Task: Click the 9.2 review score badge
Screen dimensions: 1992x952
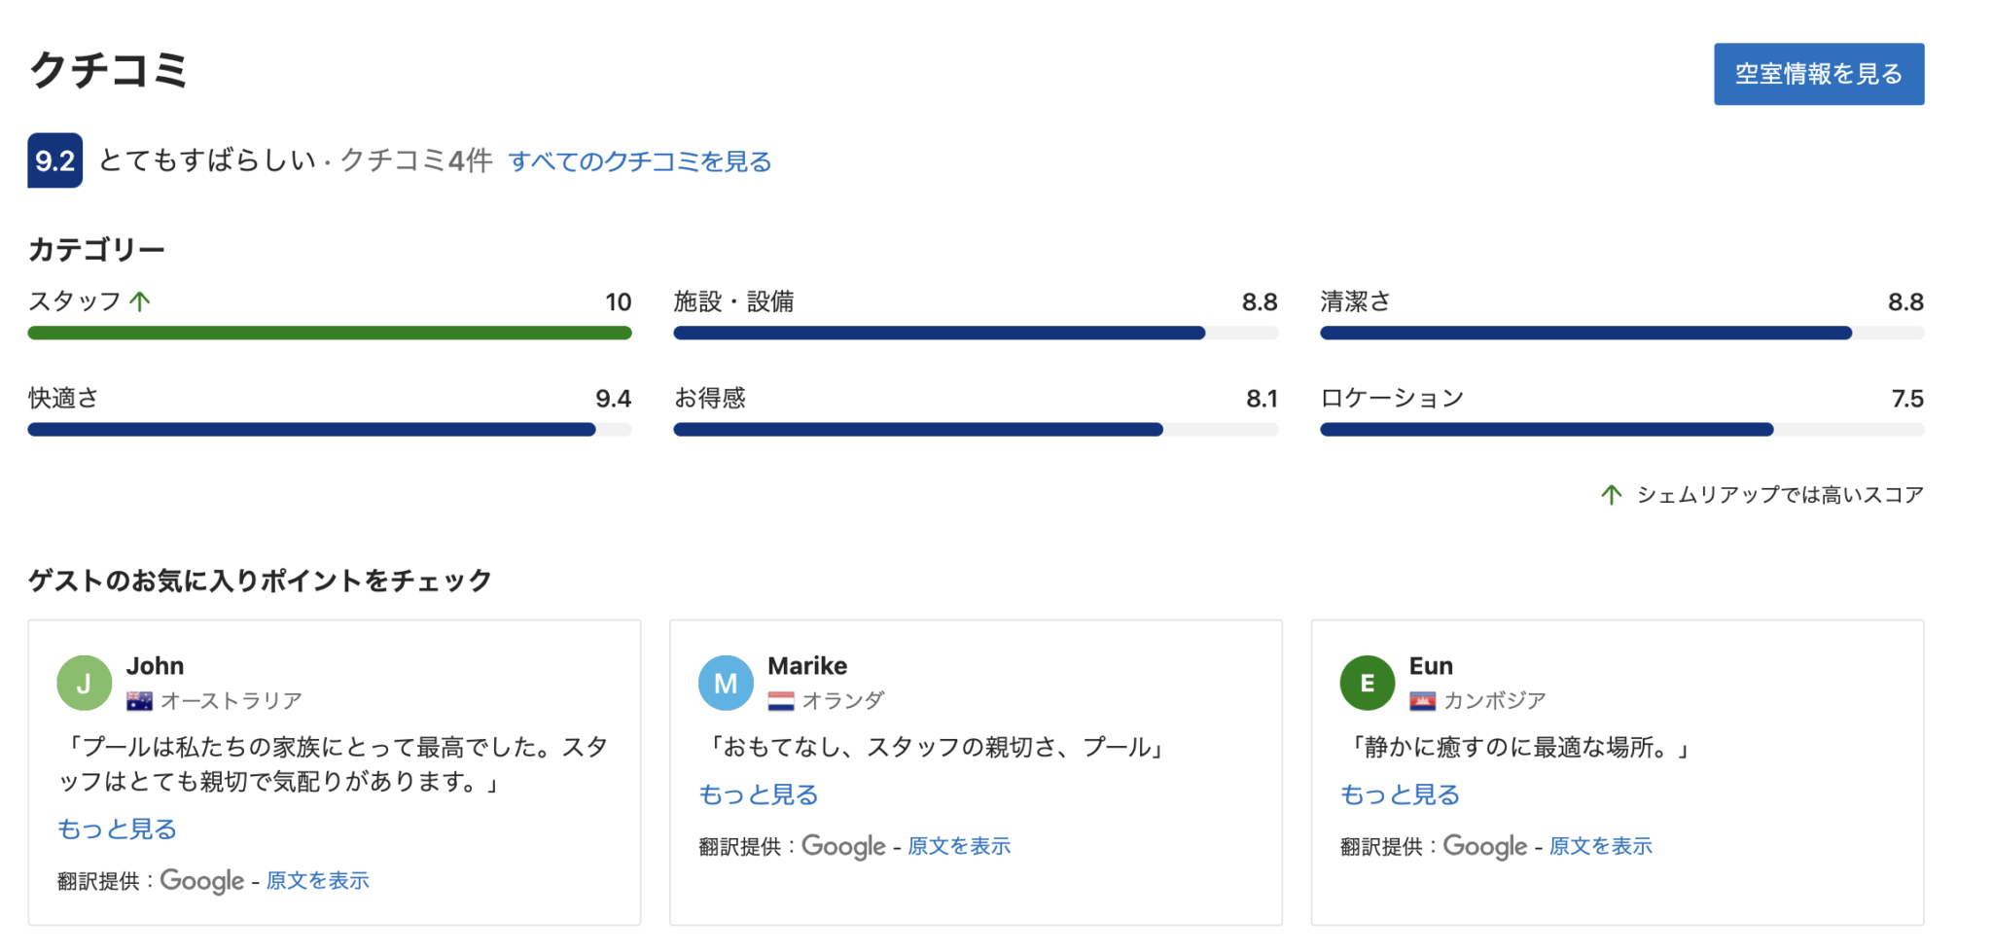Action: coord(54,160)
